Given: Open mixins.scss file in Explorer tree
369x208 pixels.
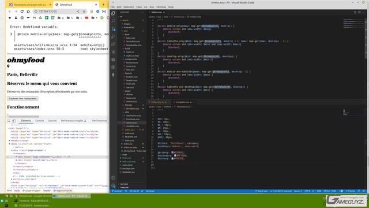Looking at the screenshot, I should tap(131, 123).
